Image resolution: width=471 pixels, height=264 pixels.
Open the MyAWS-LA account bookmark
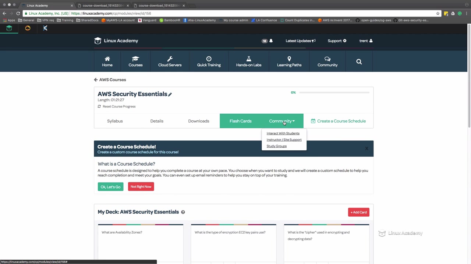[118, 20]
